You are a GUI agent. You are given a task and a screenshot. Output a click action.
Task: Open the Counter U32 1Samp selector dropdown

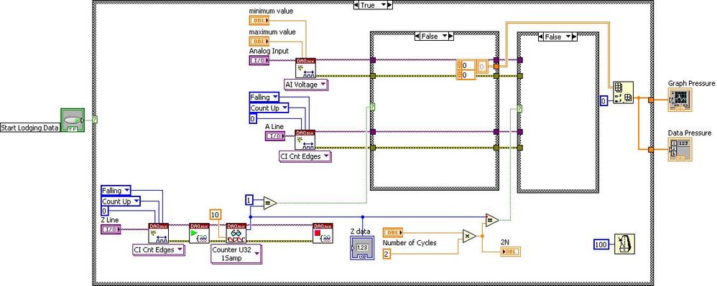(236, 254)
